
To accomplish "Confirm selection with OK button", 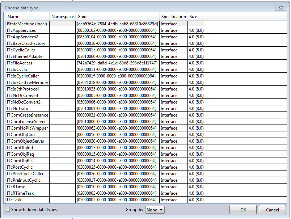I will point(243,210).
